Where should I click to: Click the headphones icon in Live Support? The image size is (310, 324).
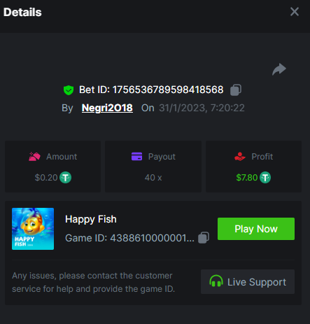coord(216,281)
